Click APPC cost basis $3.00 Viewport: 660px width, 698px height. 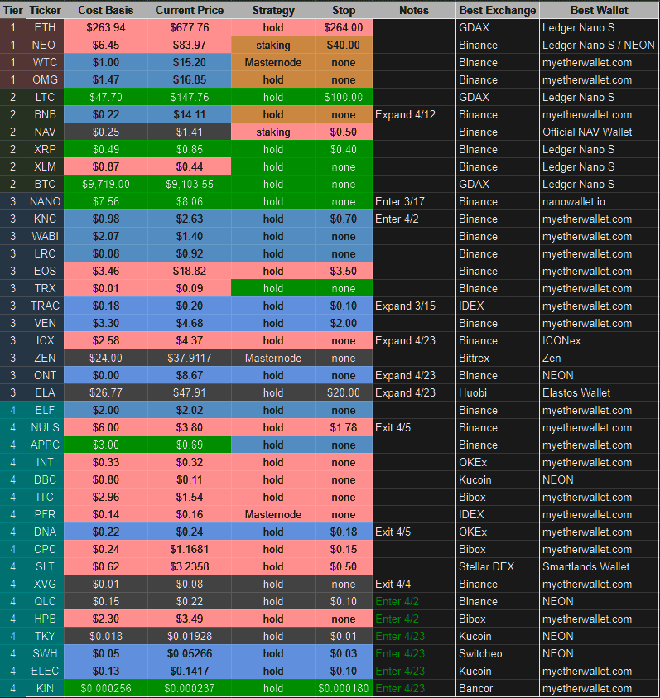[105, 445]
